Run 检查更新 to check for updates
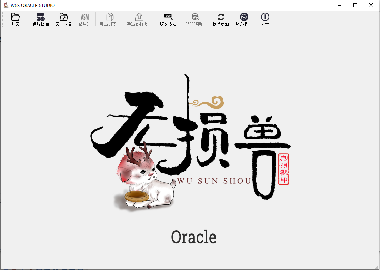Viewport: 380px width, 270px height. click(x=221, y=19)
